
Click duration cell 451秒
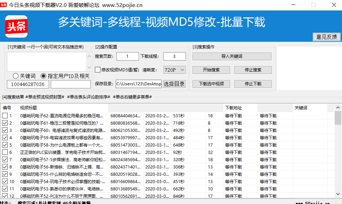click(179, 182)
